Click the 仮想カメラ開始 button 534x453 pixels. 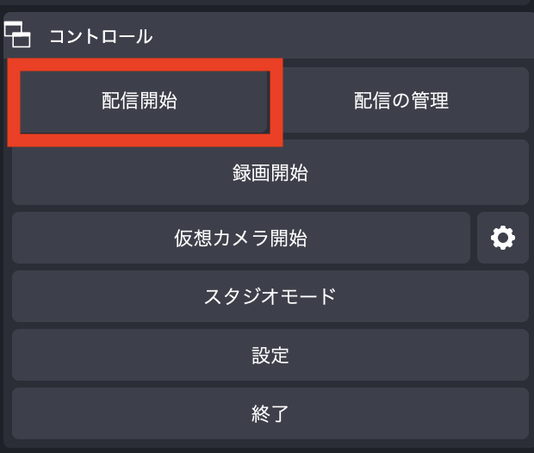tap(241, 238)
